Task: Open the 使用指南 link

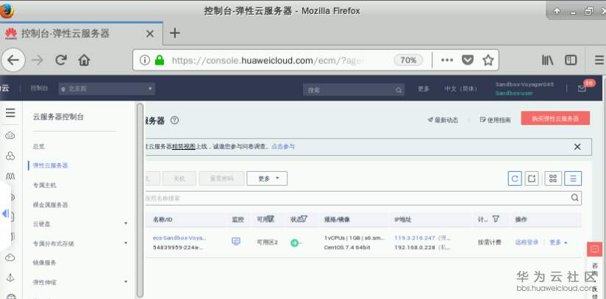Action: pyautogui.click(x=495, y=120)
